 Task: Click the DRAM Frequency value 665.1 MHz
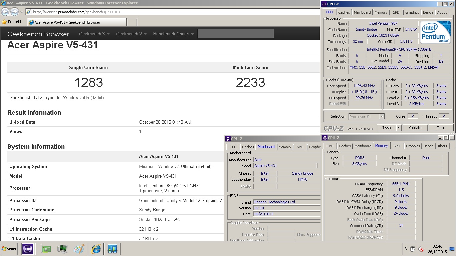(401, 184)
